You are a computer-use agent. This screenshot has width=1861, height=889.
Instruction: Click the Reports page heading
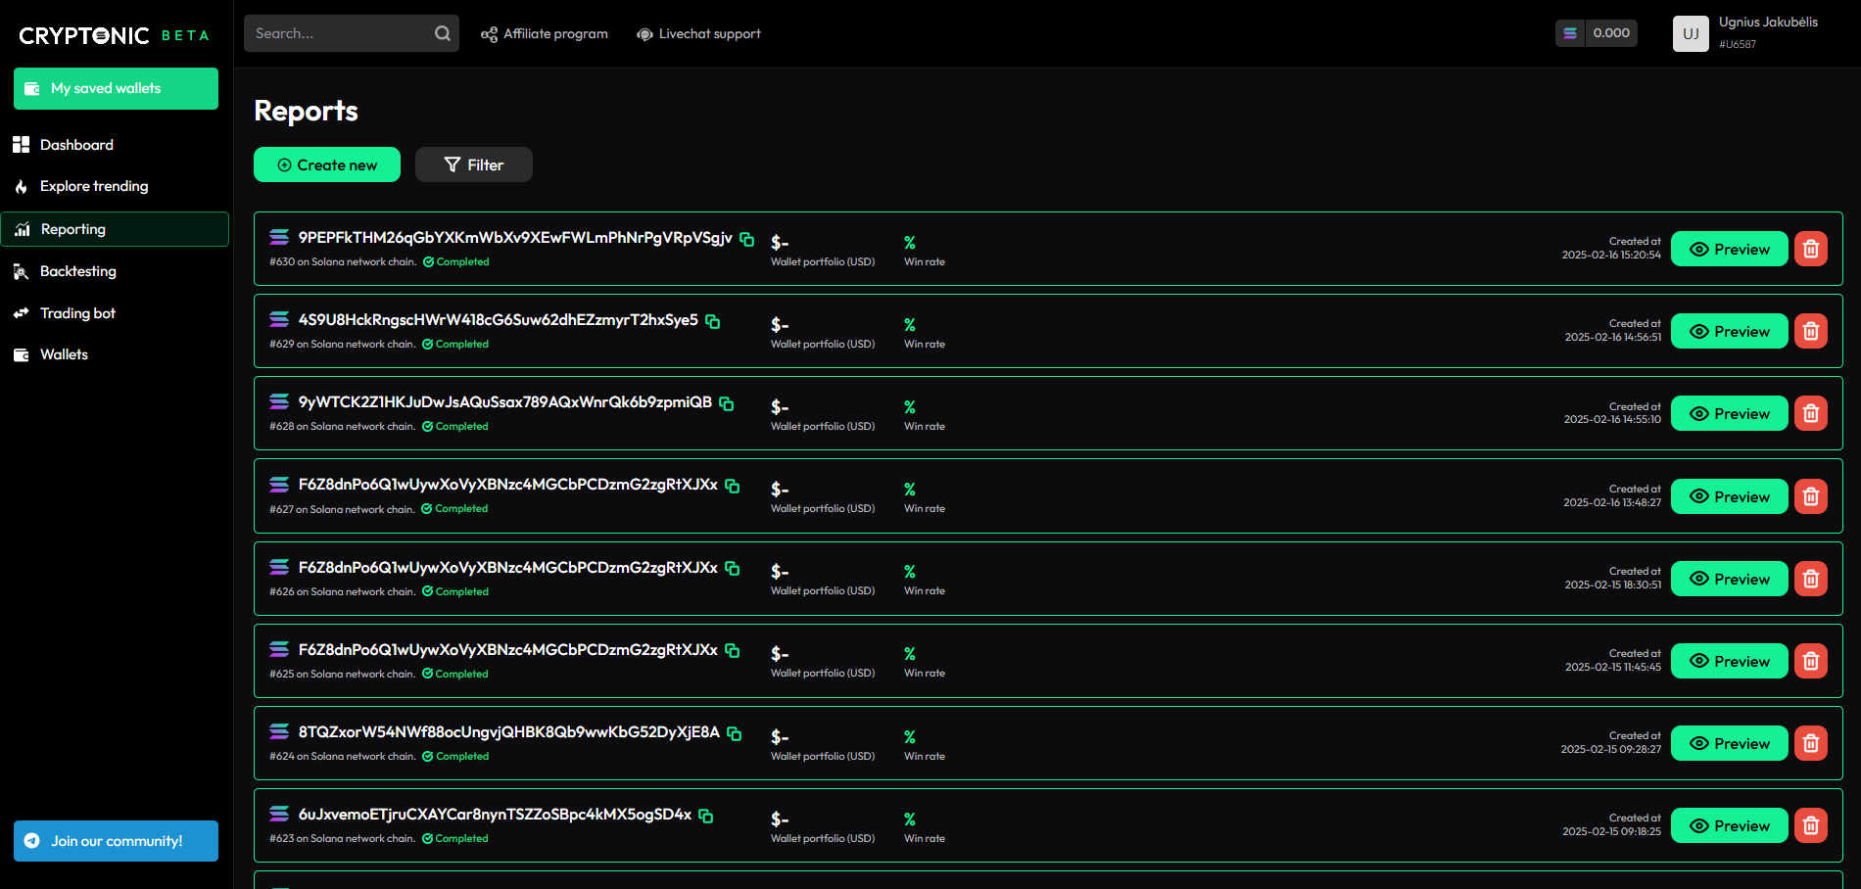tap(306, 111)
